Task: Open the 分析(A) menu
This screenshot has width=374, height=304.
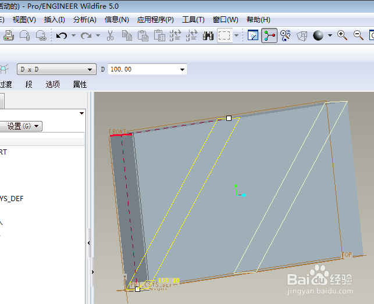Action: [85, 20]
